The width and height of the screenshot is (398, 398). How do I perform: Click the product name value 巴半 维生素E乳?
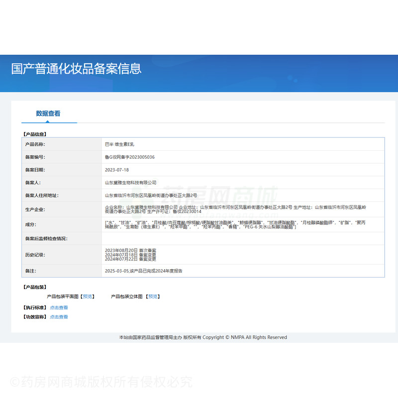119,144
